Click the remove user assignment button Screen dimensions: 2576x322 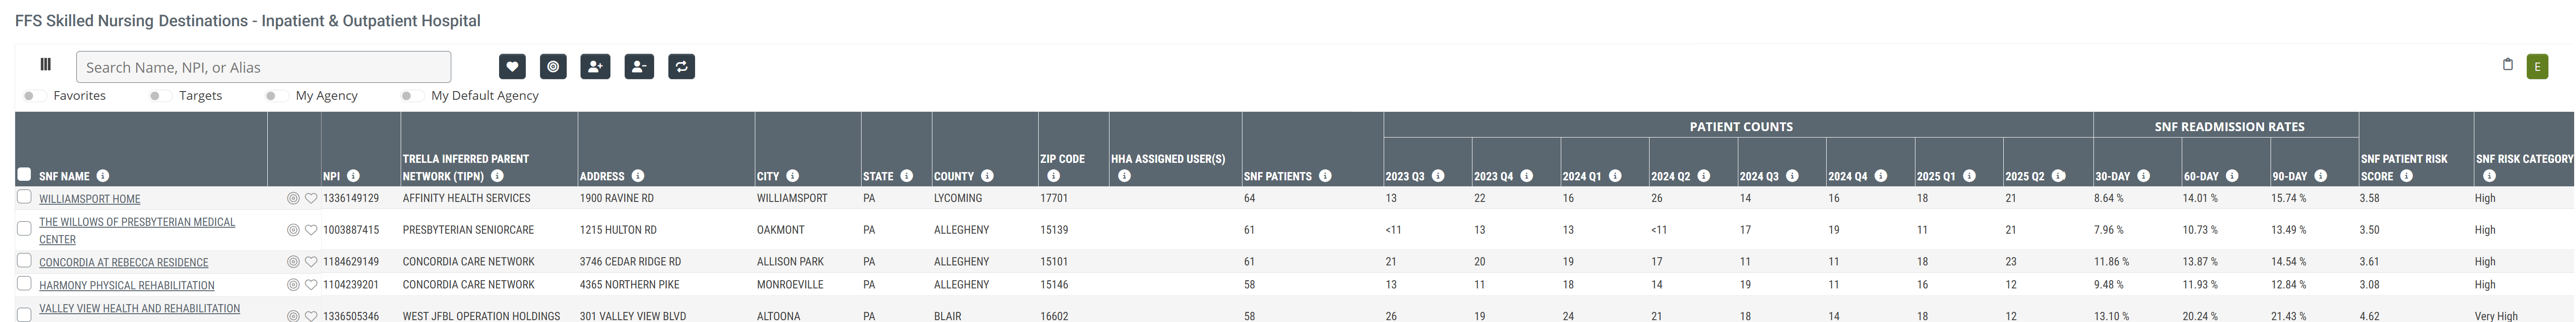point(639,67)
